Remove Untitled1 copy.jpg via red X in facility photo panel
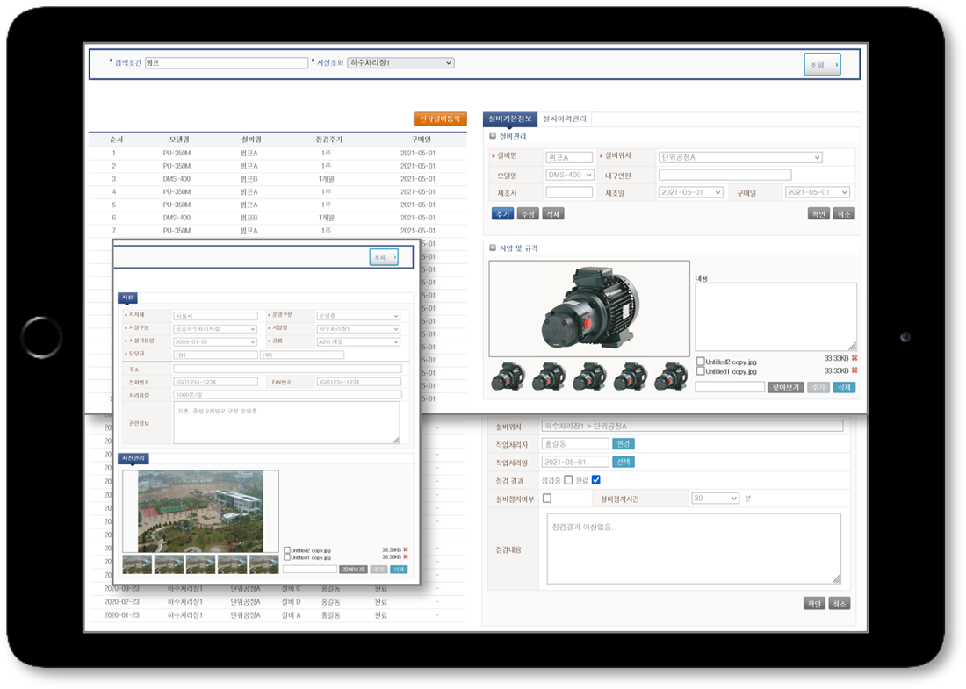 405,557
